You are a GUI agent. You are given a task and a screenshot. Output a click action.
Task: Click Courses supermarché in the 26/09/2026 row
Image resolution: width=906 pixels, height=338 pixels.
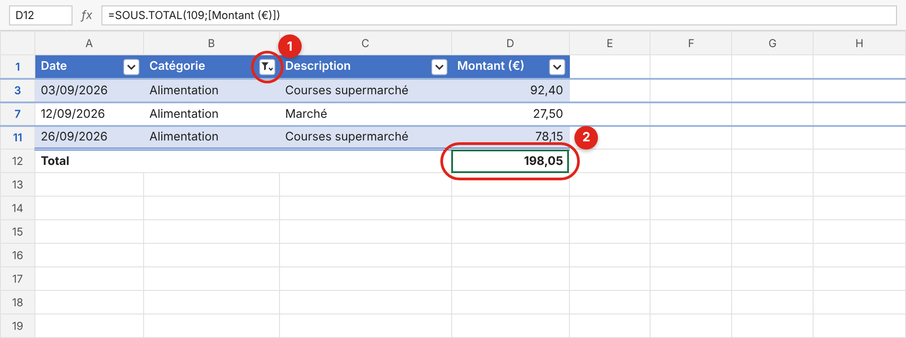366,137
